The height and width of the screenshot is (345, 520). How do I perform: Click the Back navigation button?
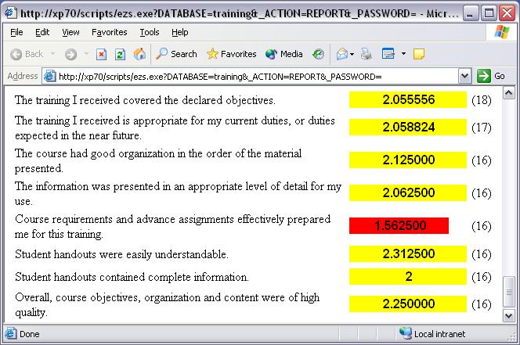click(x=27, y=54)
